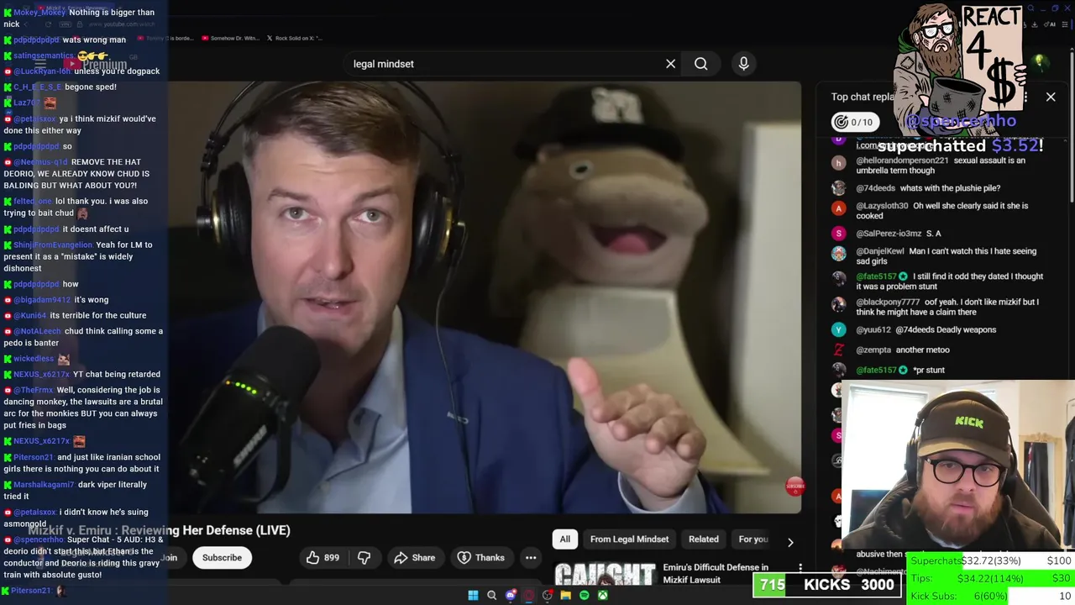
Task: Open File Explorer from the taskbar
Action: [565, 596]
